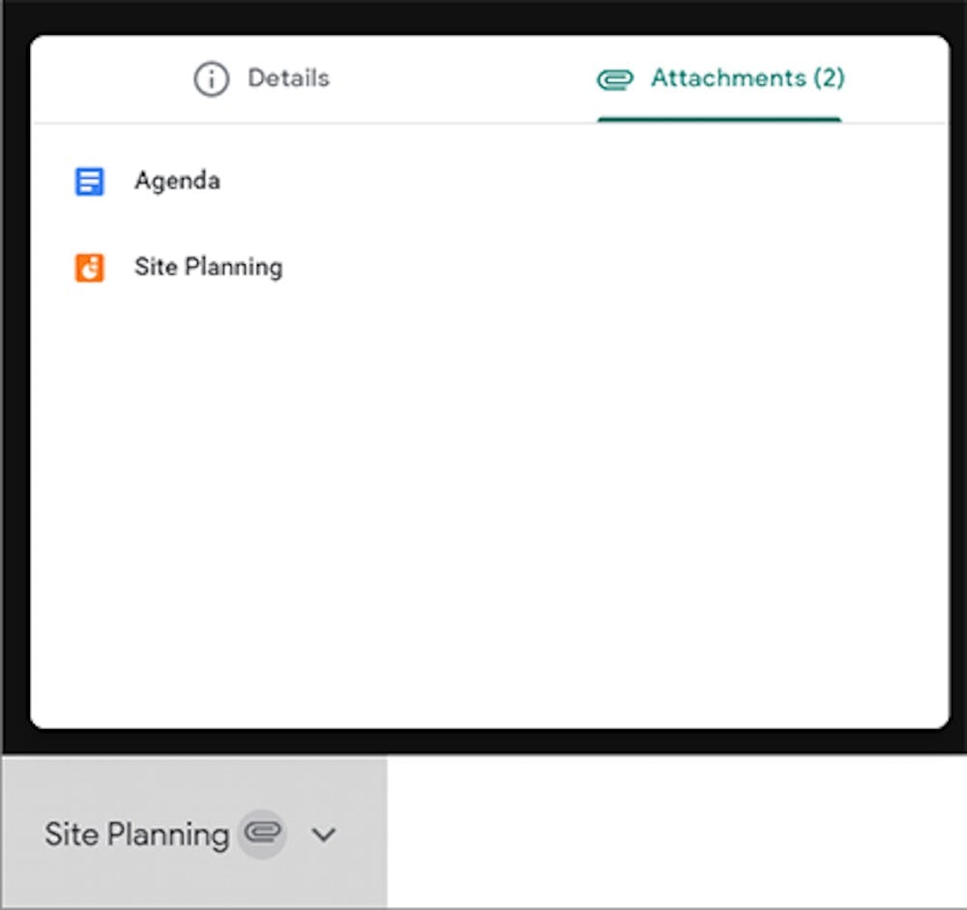This screenshot has width=967, height=910.
Task: Select the Site Planning list entry
Action: [206, 267]
